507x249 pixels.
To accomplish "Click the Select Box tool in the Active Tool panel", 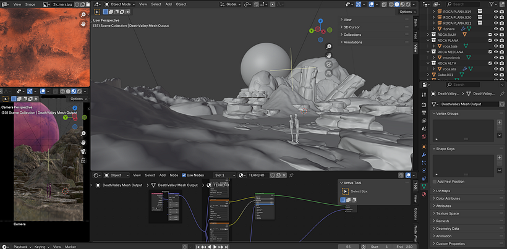I will [346, 191].
